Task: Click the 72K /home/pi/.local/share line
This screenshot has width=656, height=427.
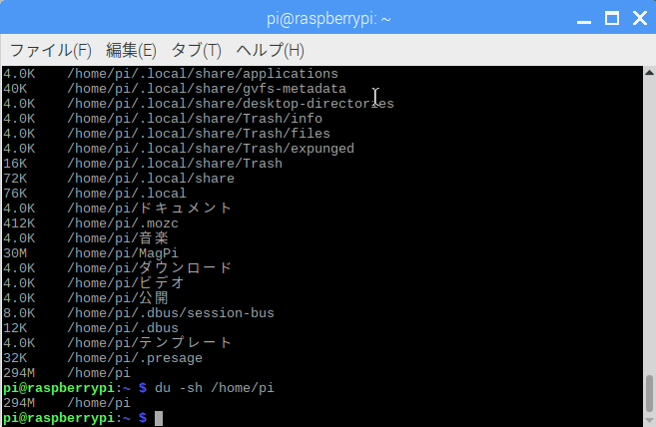Action: (119, 179)
